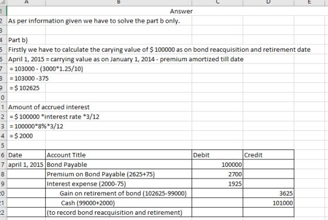
Task: Select column B header
Action: (118, 2)
